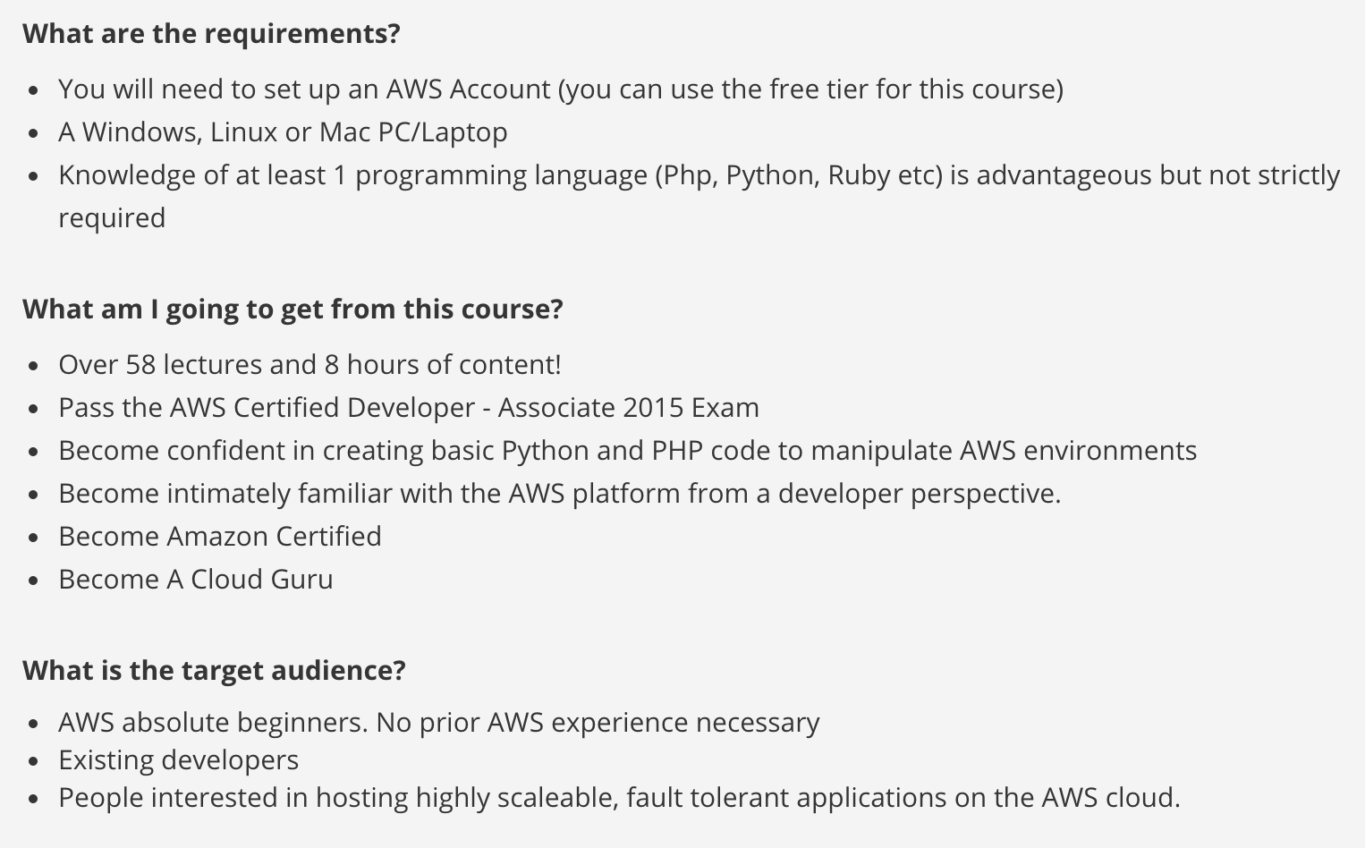Viewport: 1365px width, 848px height.
Task: Click the programming language knowledge requirement
Action: 699,196
